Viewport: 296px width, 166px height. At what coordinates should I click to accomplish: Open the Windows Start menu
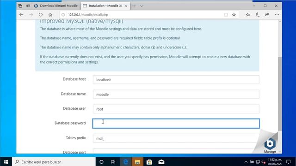click(x=6, y=162)
